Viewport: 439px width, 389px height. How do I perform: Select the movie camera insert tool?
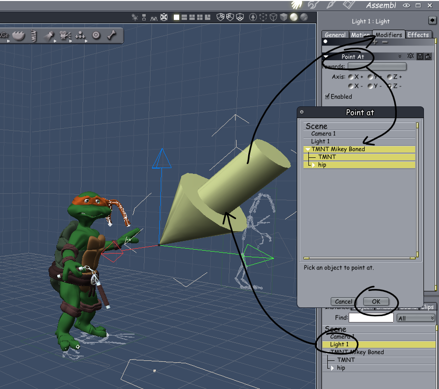tap(65, 35)
